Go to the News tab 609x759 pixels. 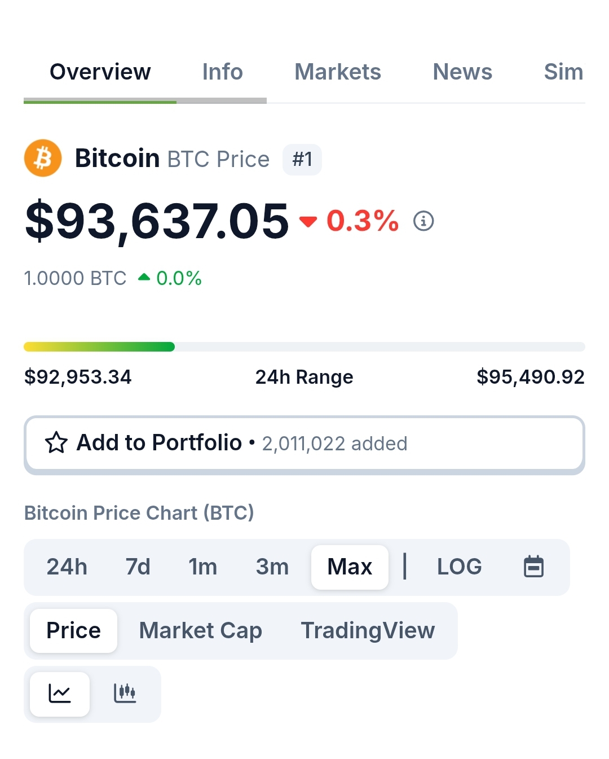(x=462, y=72)
